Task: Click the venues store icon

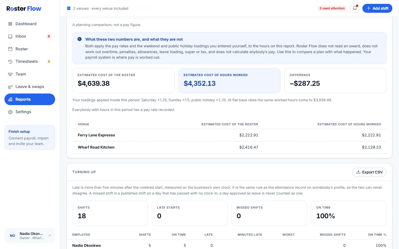Action: click(x=69, y=8)
